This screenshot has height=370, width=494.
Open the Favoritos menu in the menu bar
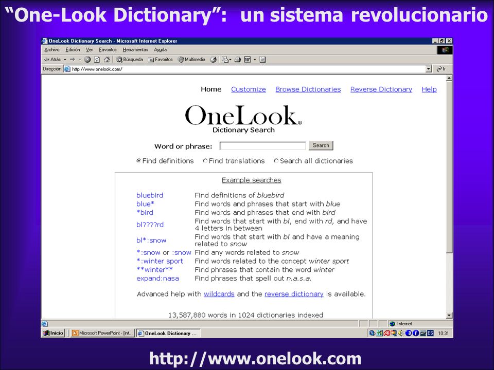click(x=108, y=50)
